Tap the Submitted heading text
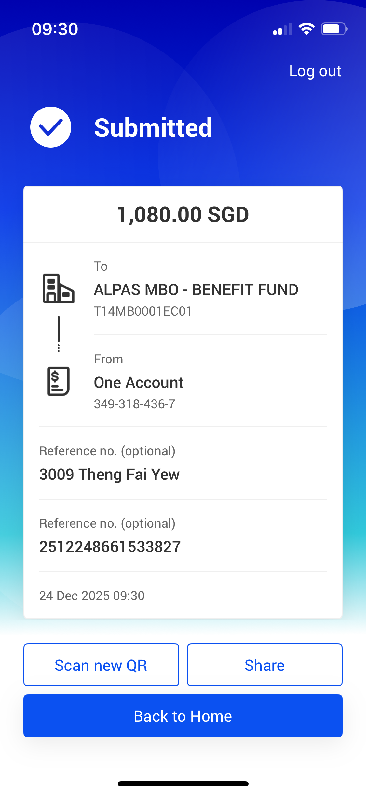Screen dimensions: 366x794 [153, 127]
